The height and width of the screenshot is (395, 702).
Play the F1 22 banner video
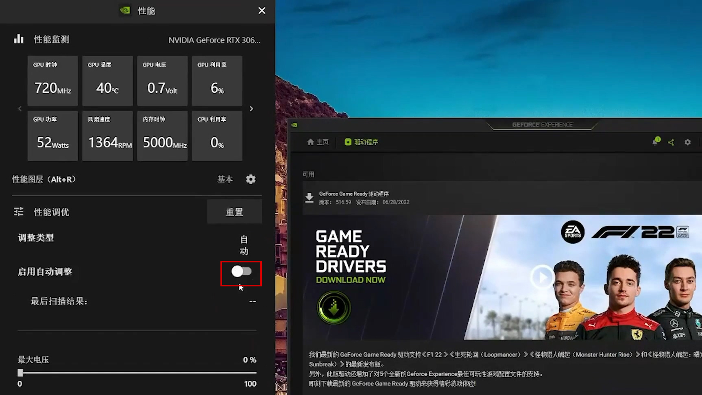click(x=542, y=277)
